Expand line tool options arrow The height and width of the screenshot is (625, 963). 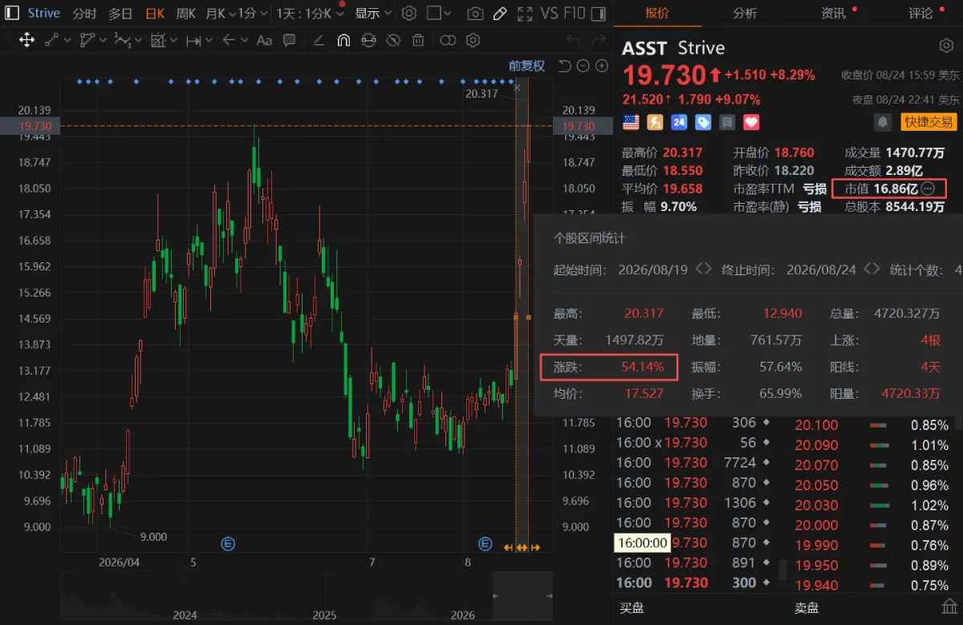click(67, 40)
